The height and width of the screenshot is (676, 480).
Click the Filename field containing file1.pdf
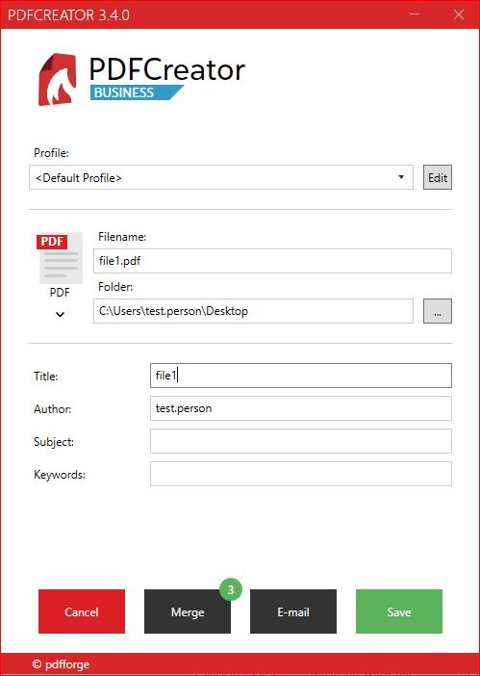tap(272, 261)
